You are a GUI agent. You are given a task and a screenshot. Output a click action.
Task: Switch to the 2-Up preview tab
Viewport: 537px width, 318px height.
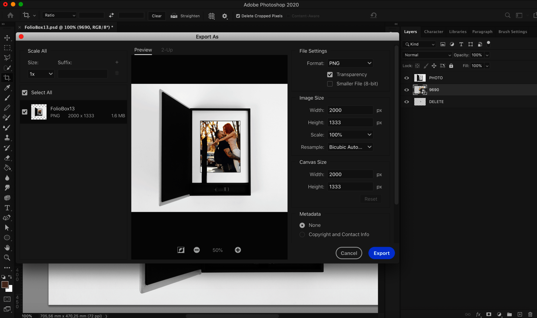pos(167,50)
